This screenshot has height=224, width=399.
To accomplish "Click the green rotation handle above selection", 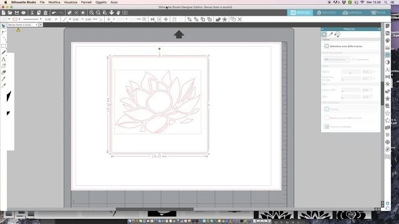I will pos(160,49).
